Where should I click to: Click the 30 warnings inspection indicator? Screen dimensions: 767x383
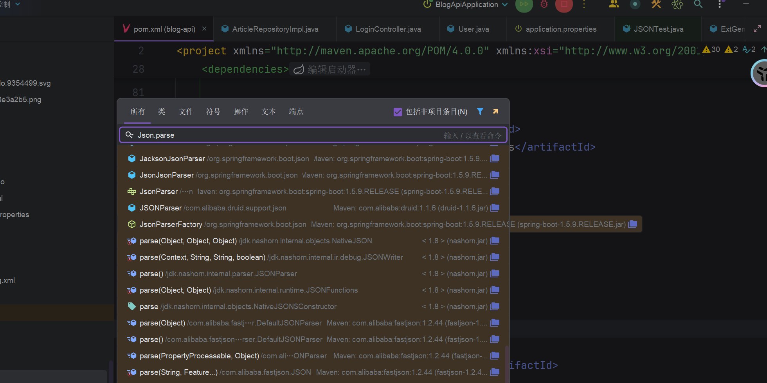[711, 50]
